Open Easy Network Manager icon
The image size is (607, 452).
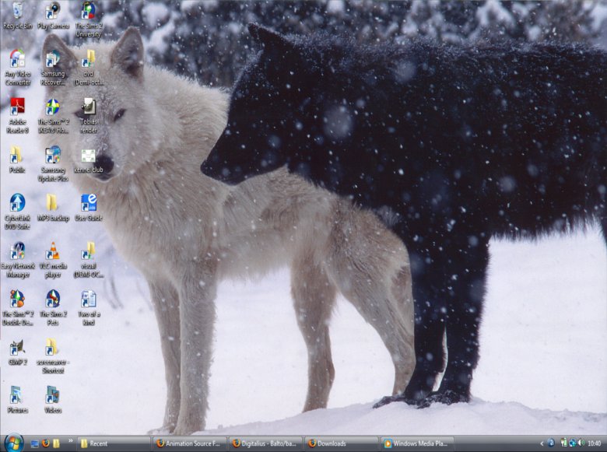tap(17, 260)
